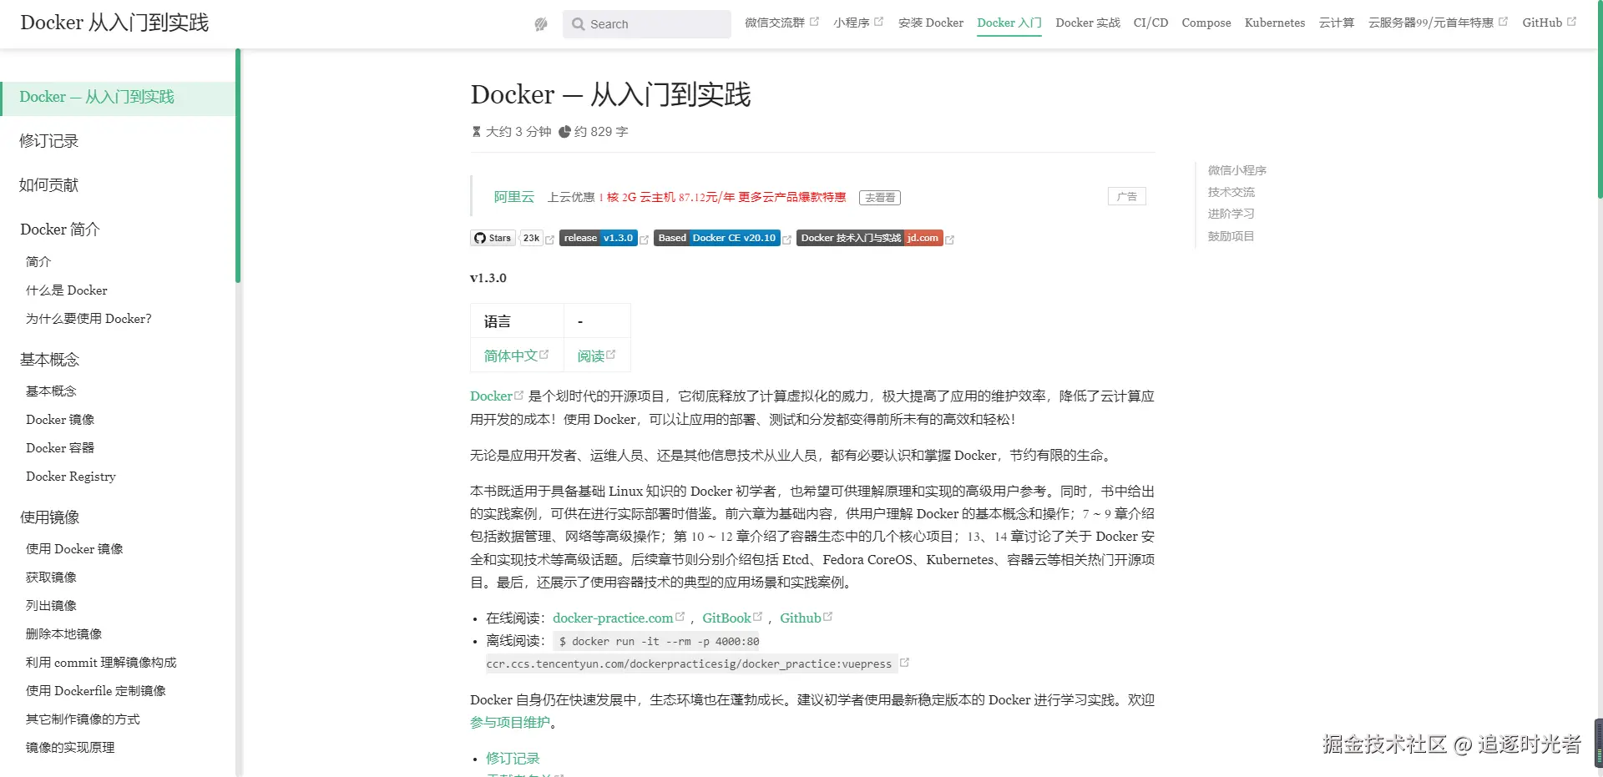
Task: Click the sidebar vertical scrollbar thumb
Action: pos(238,165)
